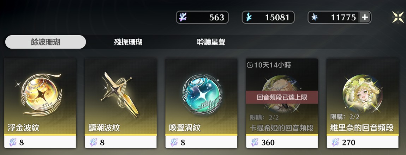The width and height of the screenshot is (406, 155).
Task: Click the coral price icon under 浮金波紋
Action: 13,142
